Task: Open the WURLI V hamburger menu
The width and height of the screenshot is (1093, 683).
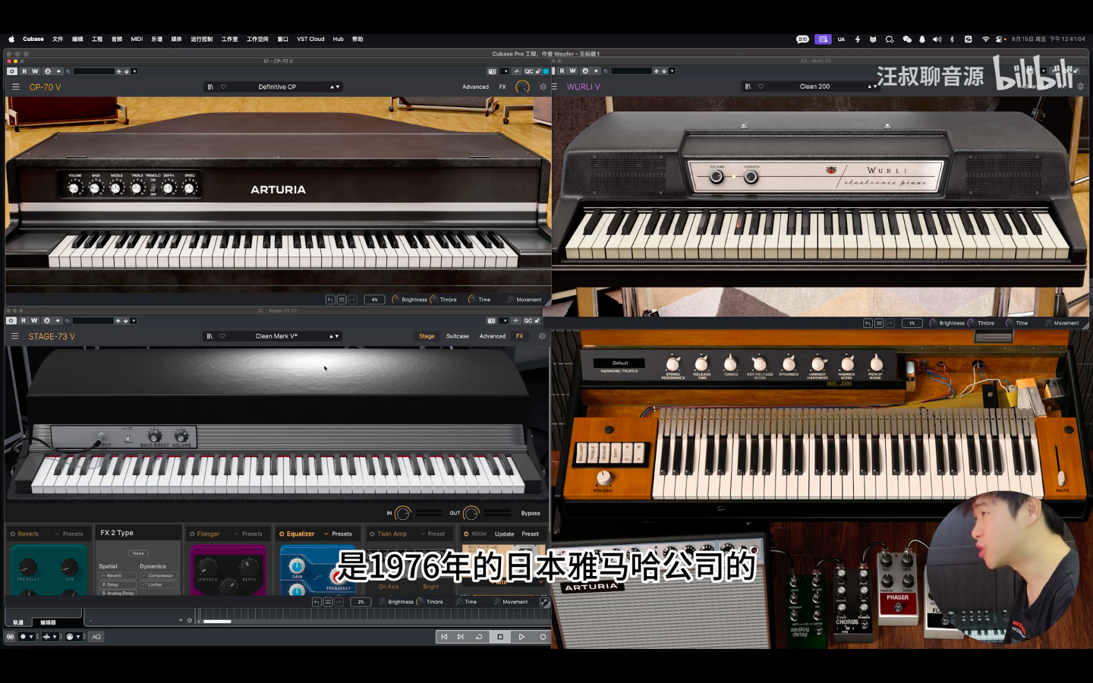Action: point(554,87)
